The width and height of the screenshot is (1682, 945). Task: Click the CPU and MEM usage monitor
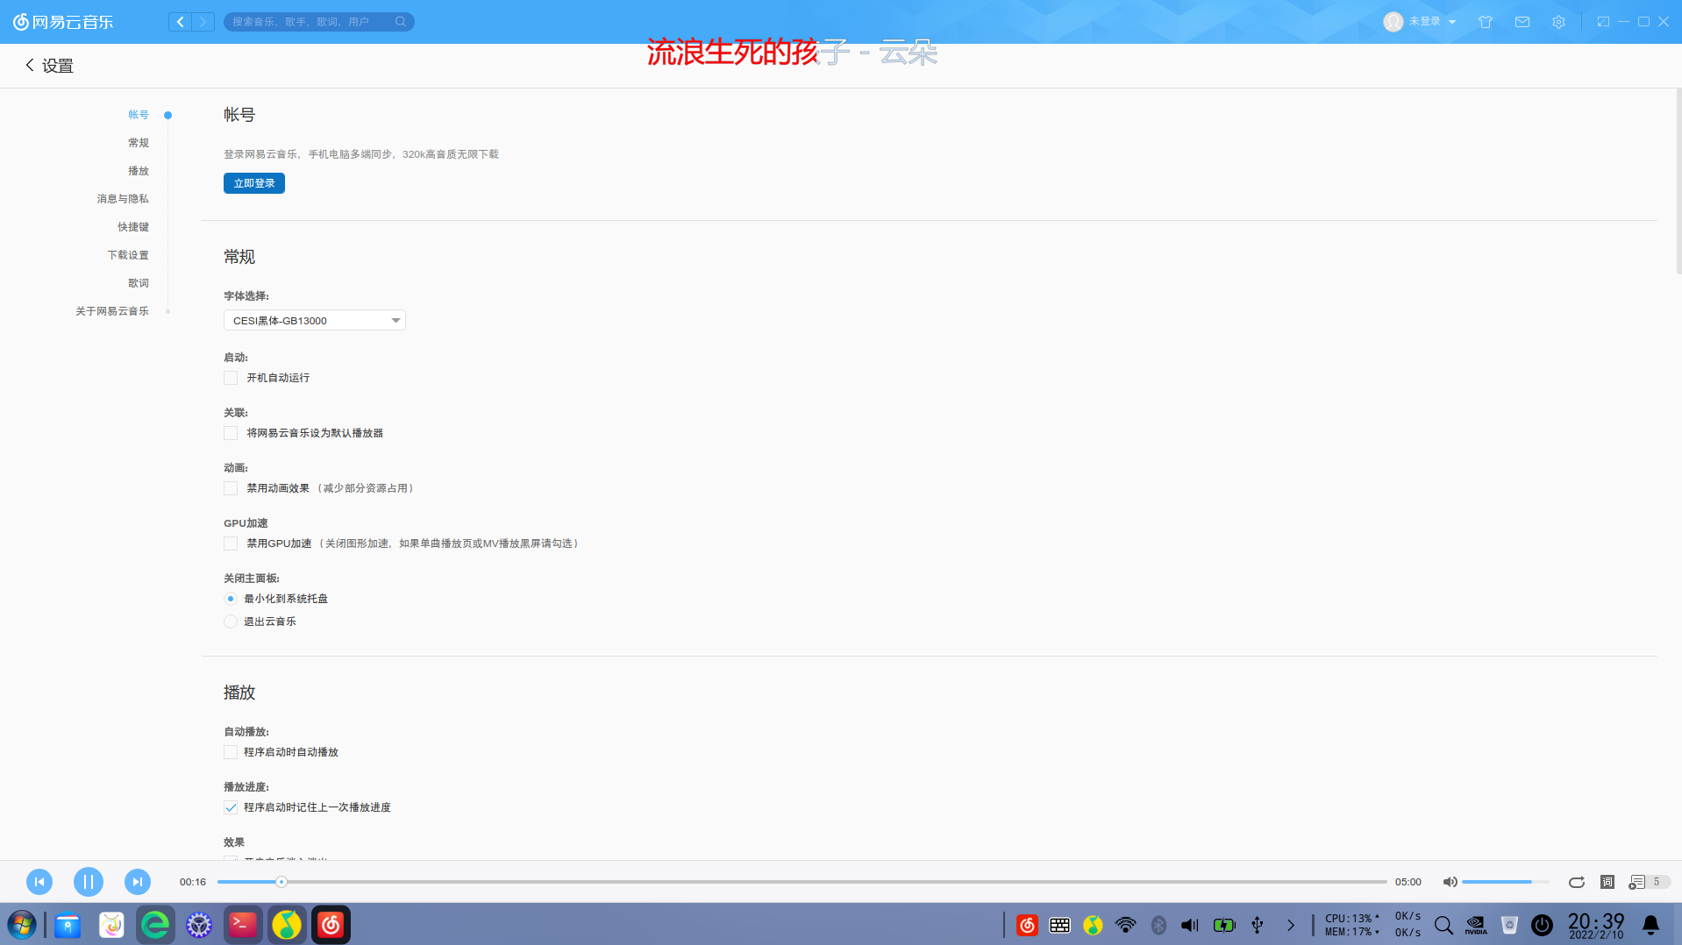pos(1351,925)
